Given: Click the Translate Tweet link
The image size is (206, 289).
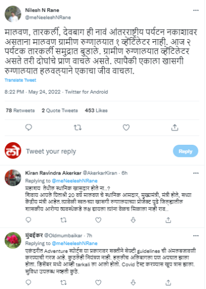Looking at the screenshot, I should (x=20, y=80).
